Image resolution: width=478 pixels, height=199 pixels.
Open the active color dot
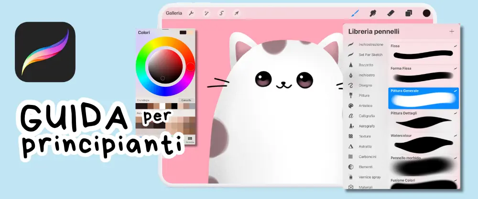click(x=426, y=13)
